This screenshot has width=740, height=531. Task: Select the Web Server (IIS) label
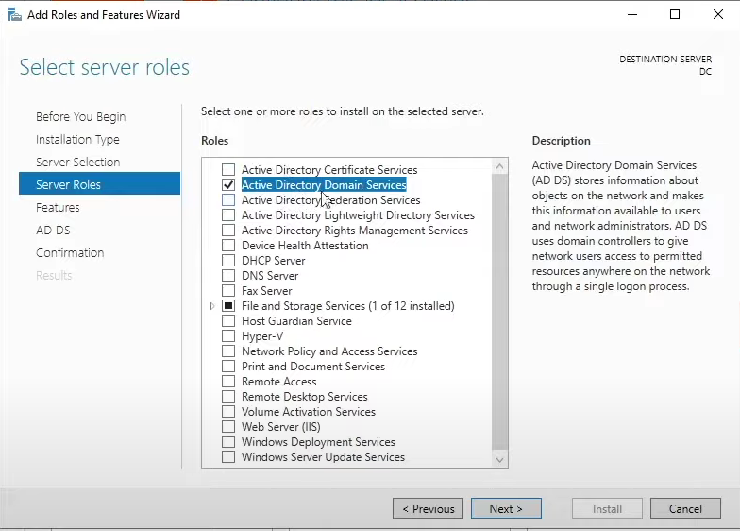tap(281, 427)
